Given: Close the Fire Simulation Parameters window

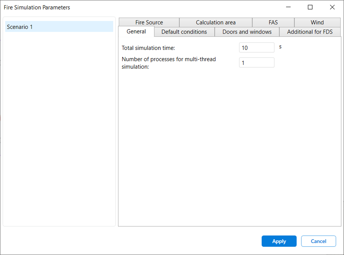Looking at the screenshot, I should [x=332, y=7].
